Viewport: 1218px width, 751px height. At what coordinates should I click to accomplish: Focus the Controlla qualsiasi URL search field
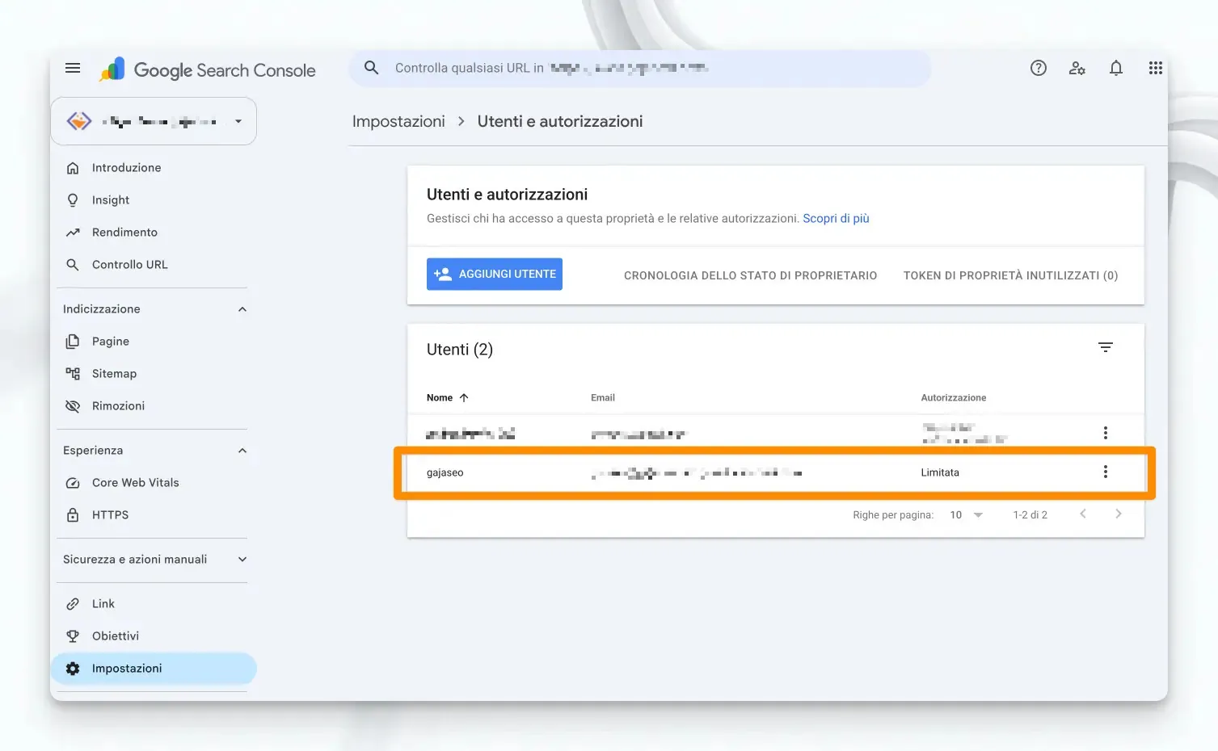(x=639, y=68)
